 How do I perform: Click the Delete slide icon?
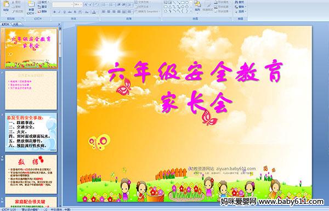click(43, 12)
